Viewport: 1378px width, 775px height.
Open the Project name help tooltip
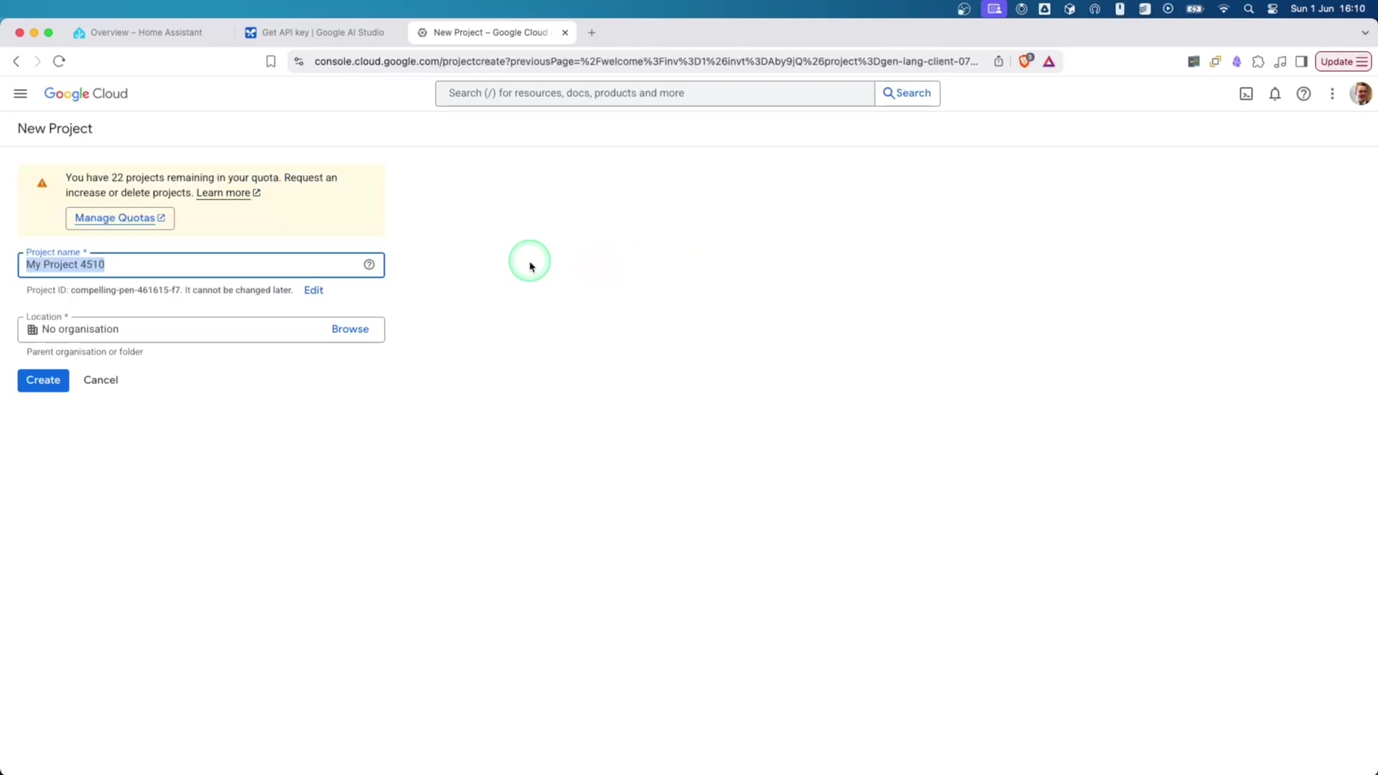(370, 264)
